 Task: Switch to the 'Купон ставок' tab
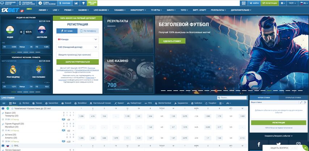click(x=264, y=98)
